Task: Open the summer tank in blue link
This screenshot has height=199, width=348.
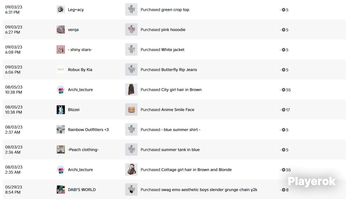Action: click(x=170, y=150)
